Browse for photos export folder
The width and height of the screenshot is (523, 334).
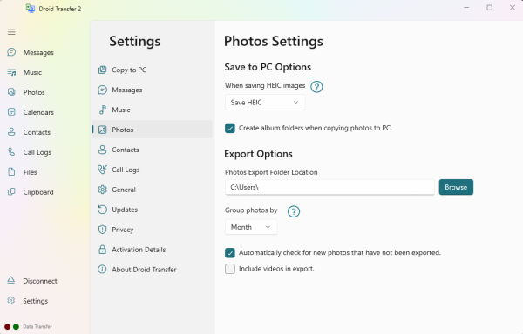(x=456, y=187)
